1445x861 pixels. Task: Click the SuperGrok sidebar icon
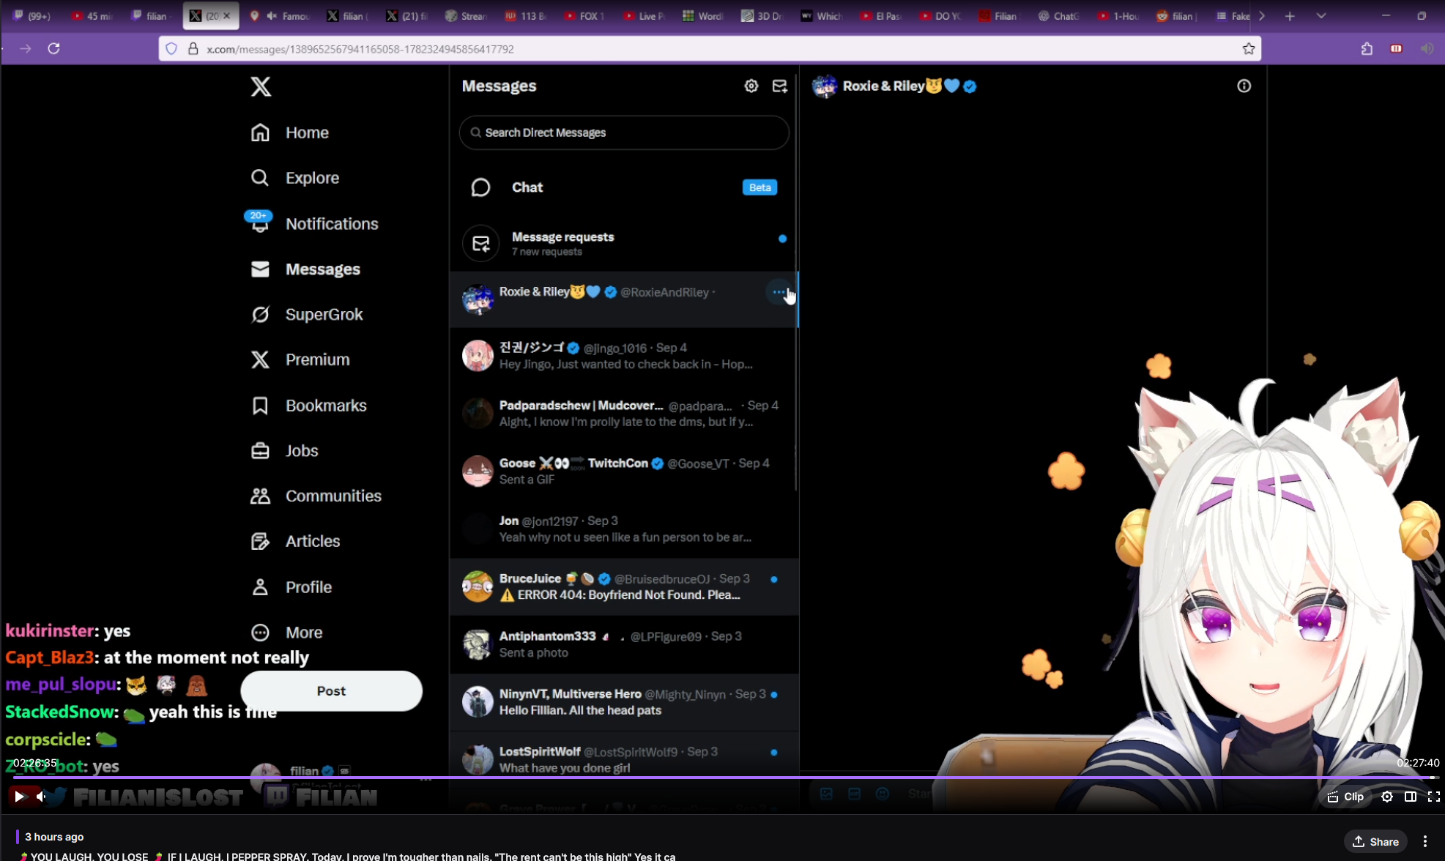click(260, 315)
